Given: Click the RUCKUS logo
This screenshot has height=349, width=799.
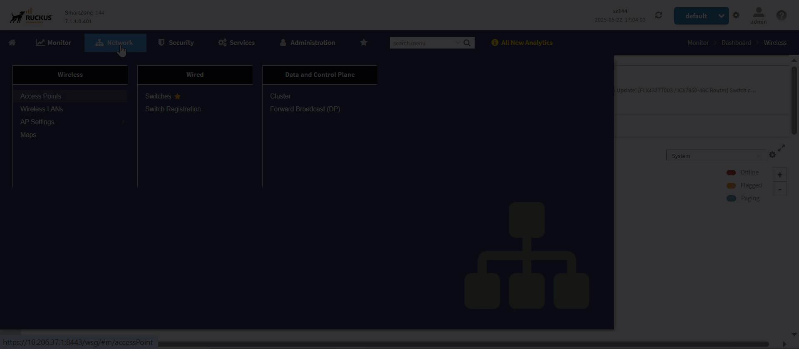Looking at the screenshot, I should [x=31, y=16].
